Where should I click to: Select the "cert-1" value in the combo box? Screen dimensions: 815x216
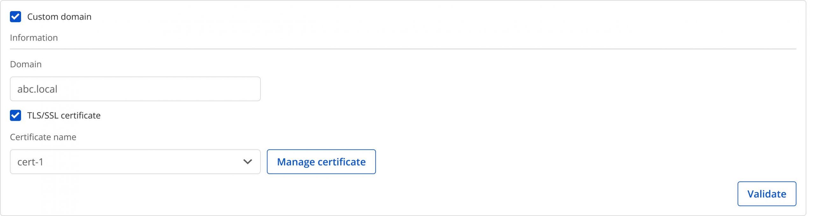click(x=30, y=162)
